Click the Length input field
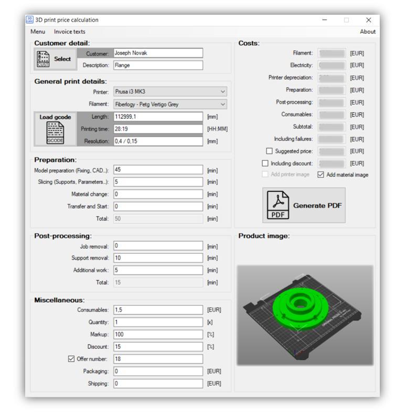This screenshot has width=405, height=412. pos(158,117)
